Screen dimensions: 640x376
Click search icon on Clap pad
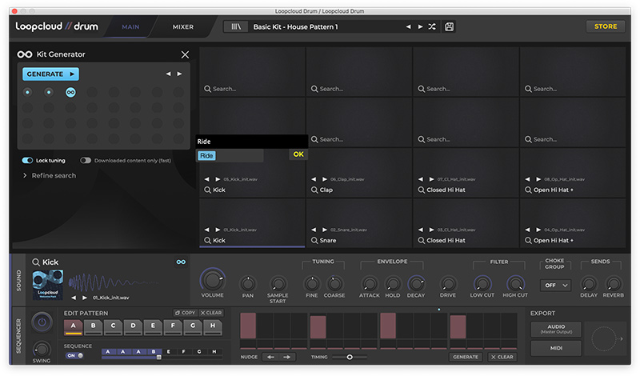click(x=314, y=190)
